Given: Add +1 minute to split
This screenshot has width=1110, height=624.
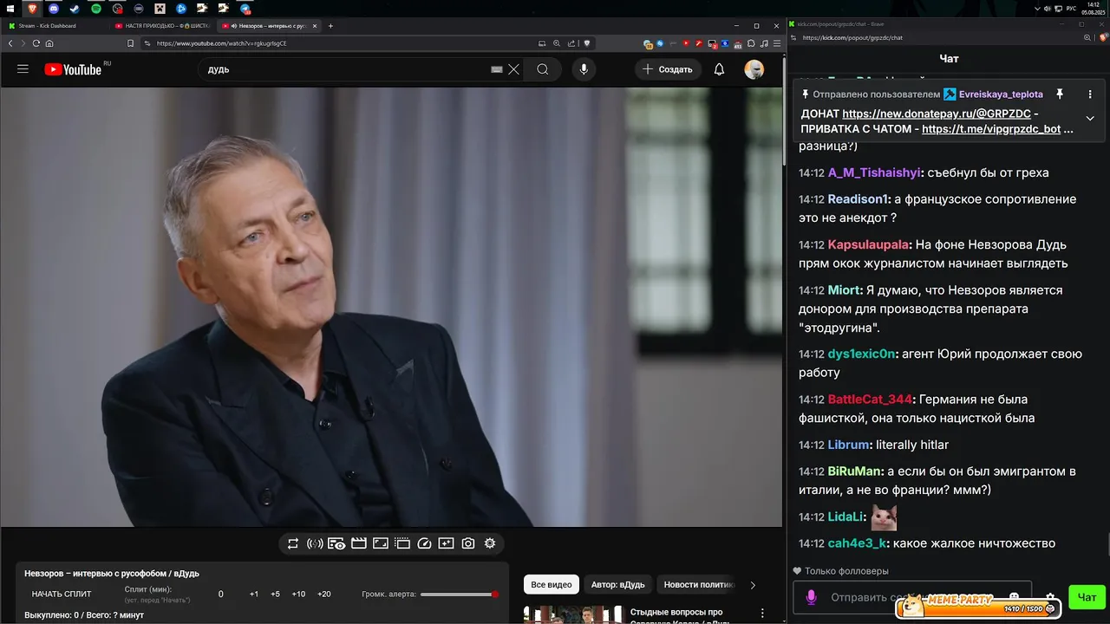Looking at the screenshot, I should (254, 595).
